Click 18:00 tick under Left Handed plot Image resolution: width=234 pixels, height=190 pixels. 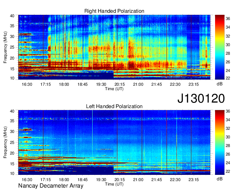coord(64,180)
